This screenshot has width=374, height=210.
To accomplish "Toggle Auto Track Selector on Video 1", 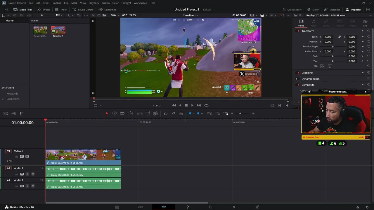I will (x=22, y=157).
